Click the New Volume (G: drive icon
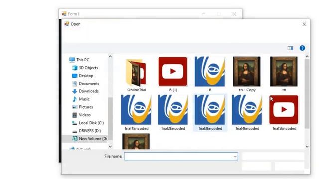This screenshot has height=179, width=319. pos(75,139)
